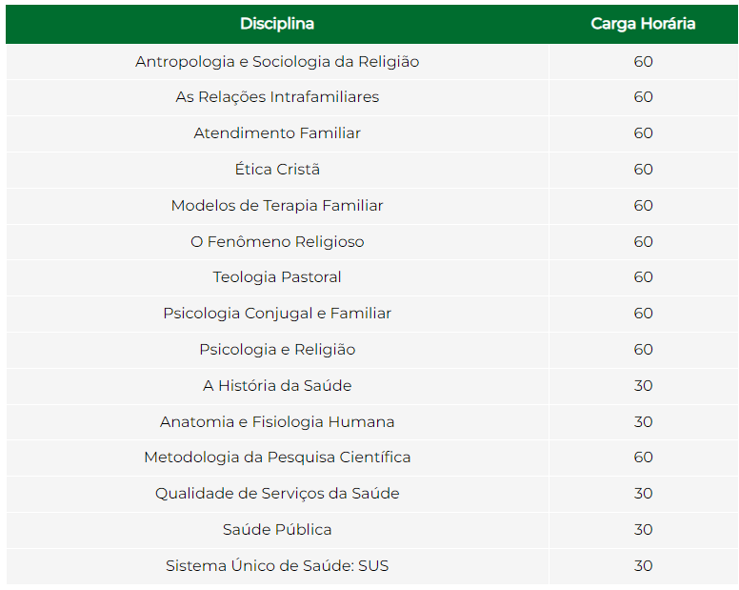Click the 30 hours for Saúde Pública
739x590 pixels.
point(643,530)
